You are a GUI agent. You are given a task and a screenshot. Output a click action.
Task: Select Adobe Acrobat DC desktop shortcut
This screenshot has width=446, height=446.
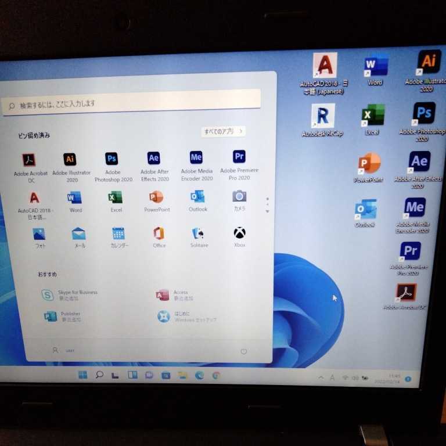tap(405, 297)
